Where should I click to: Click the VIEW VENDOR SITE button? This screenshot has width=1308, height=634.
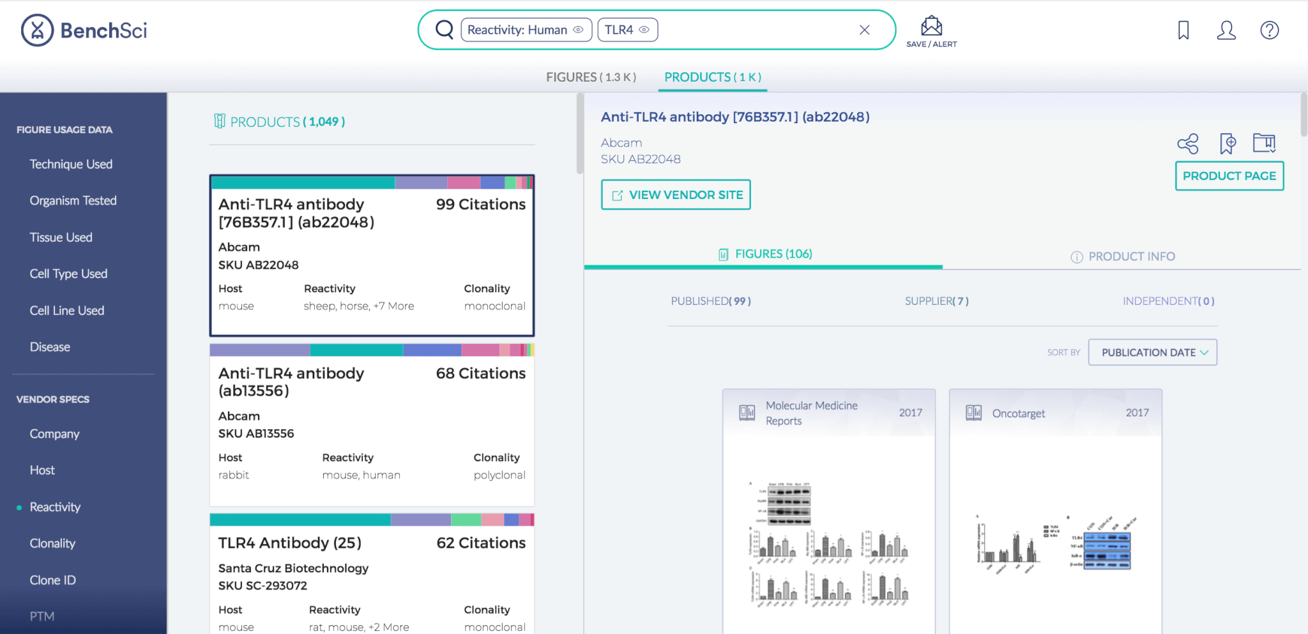pyautogui.click(x=675, y=195)
